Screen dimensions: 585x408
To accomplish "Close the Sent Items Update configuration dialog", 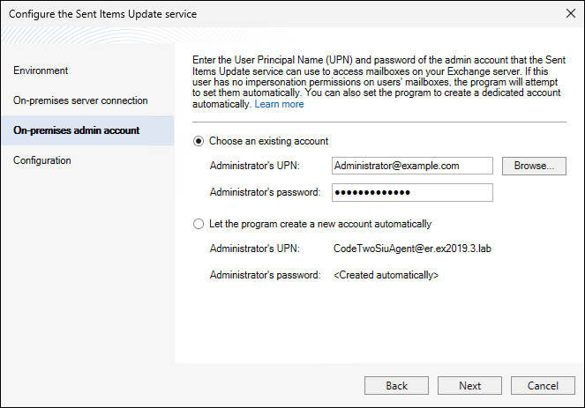I will coord(566,15).
